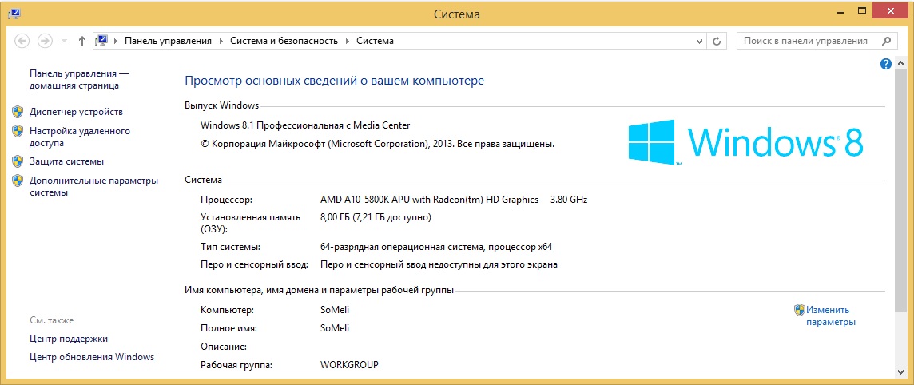The height and width of the screenshot is (385, 914).
Task: Click the Forward navigation arrow
Action: (45, 41)
